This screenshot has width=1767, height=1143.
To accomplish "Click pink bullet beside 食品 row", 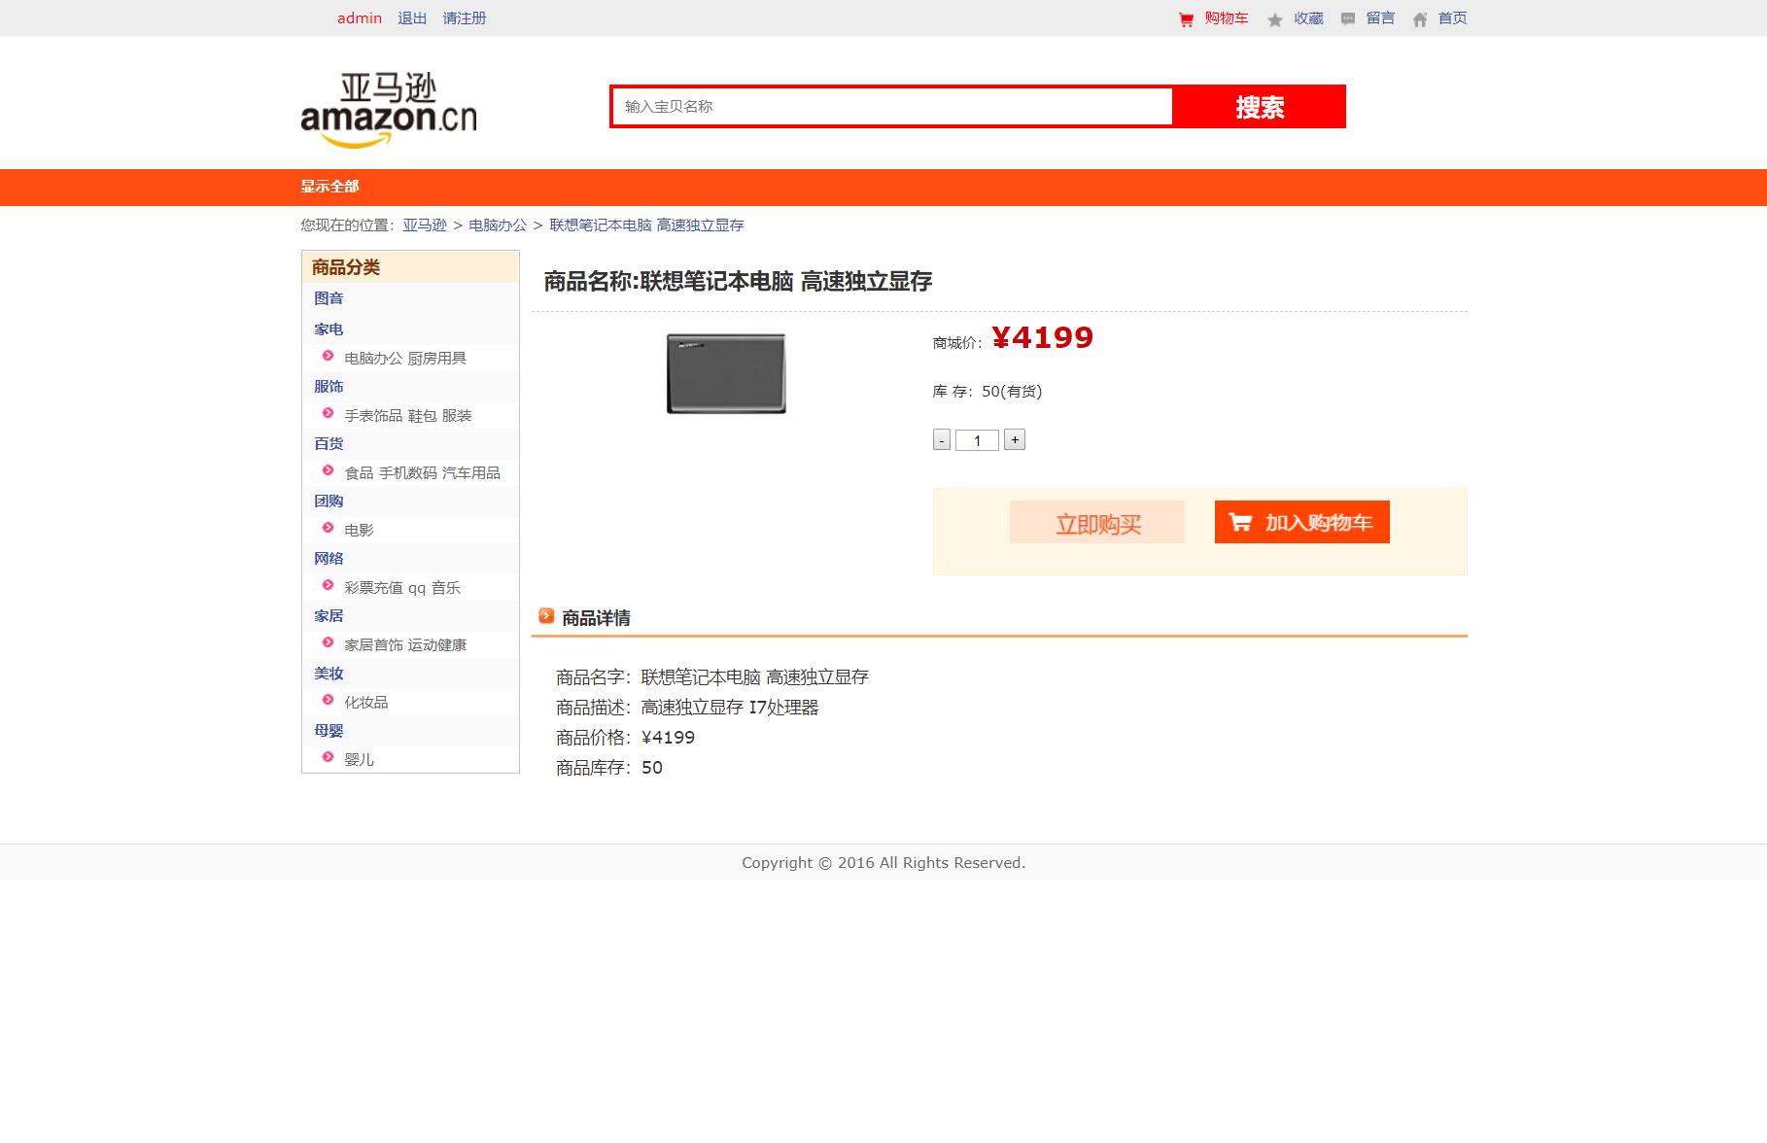I will [x=329, y=470].
